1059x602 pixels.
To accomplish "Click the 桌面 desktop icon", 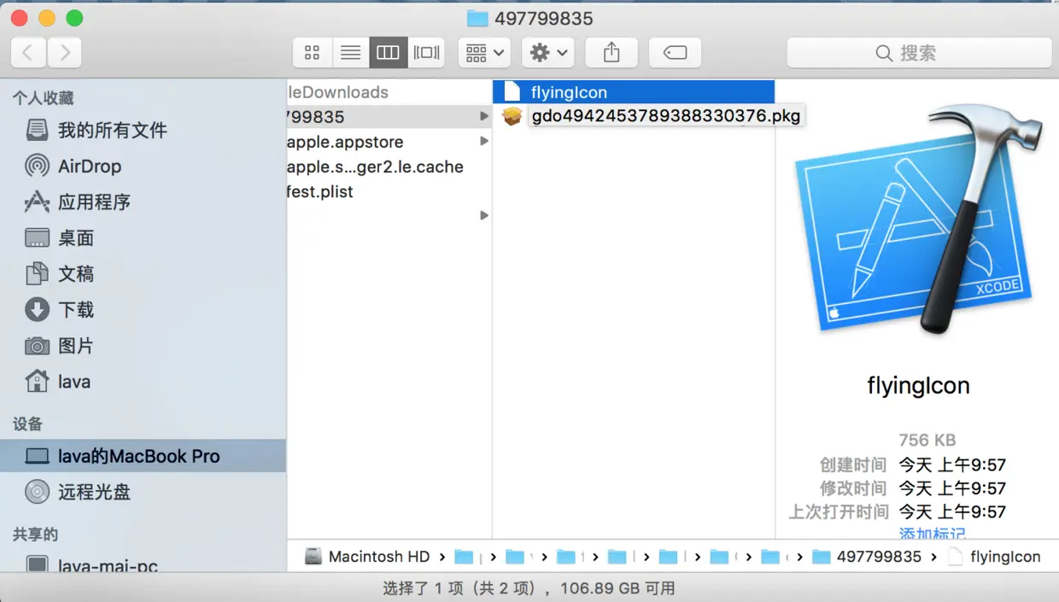I will [37, 237].
